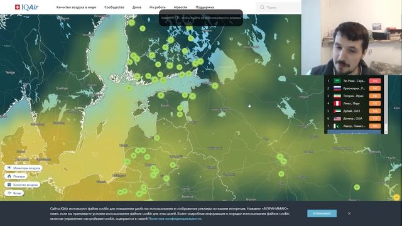Toggle the Ветер wind layer

coord(14,193)
